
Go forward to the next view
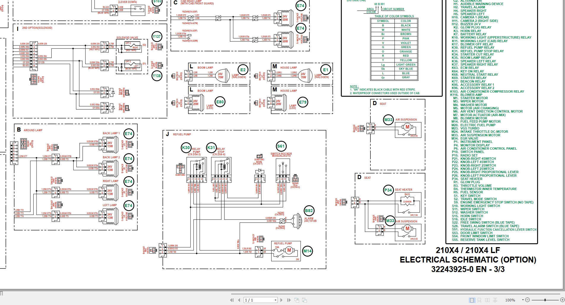pos(304,300)
